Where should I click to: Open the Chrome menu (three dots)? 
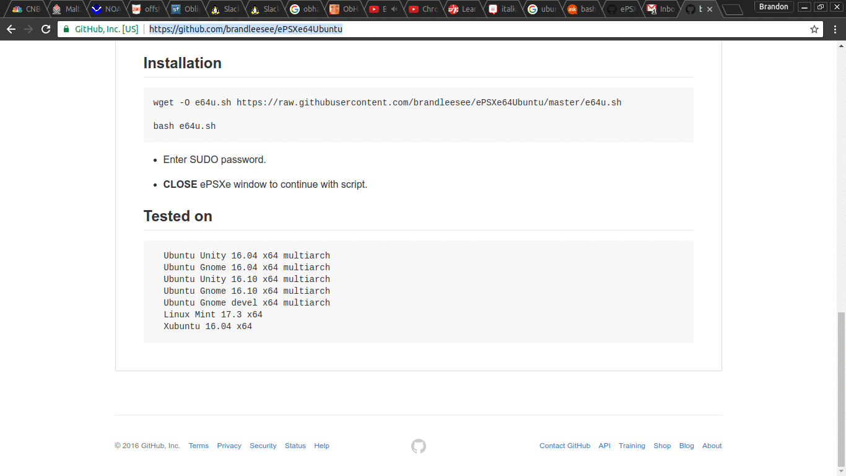click(835, 29)
